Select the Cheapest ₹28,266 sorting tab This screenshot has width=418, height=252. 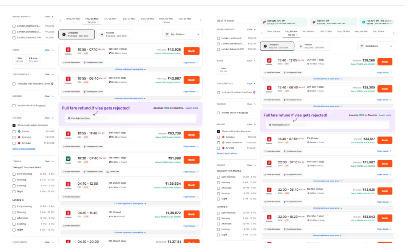(277, 46)
